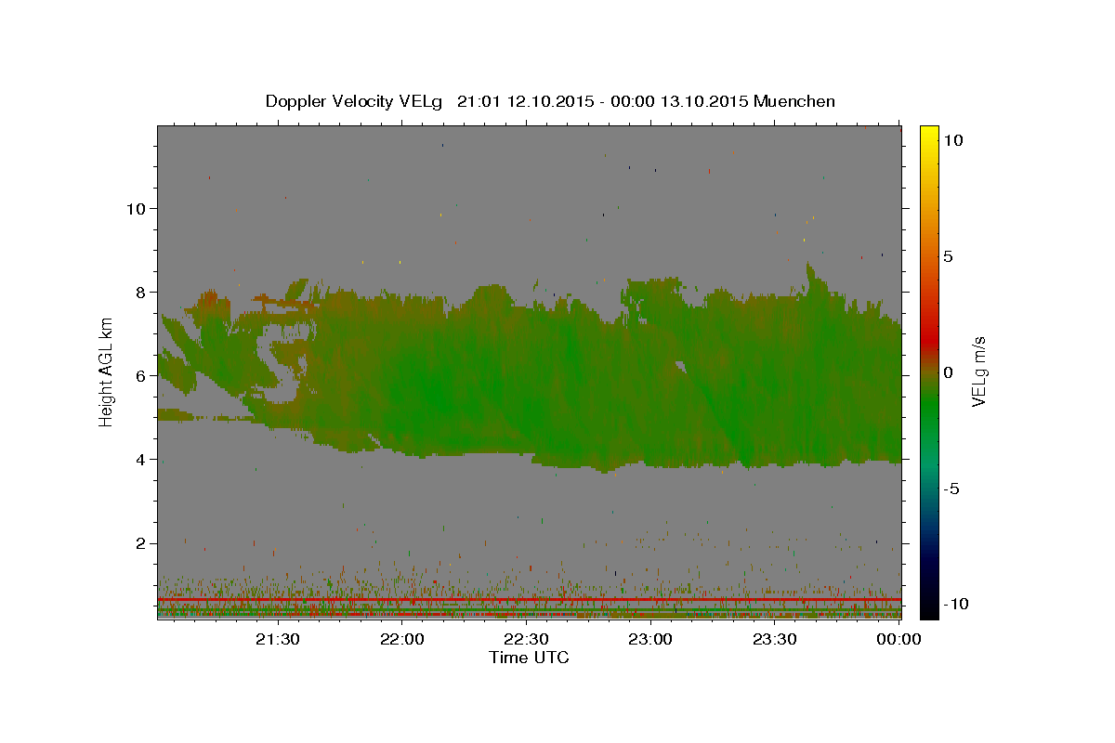Click the 'Height AGL km' axis label

[x=106, y=371]
